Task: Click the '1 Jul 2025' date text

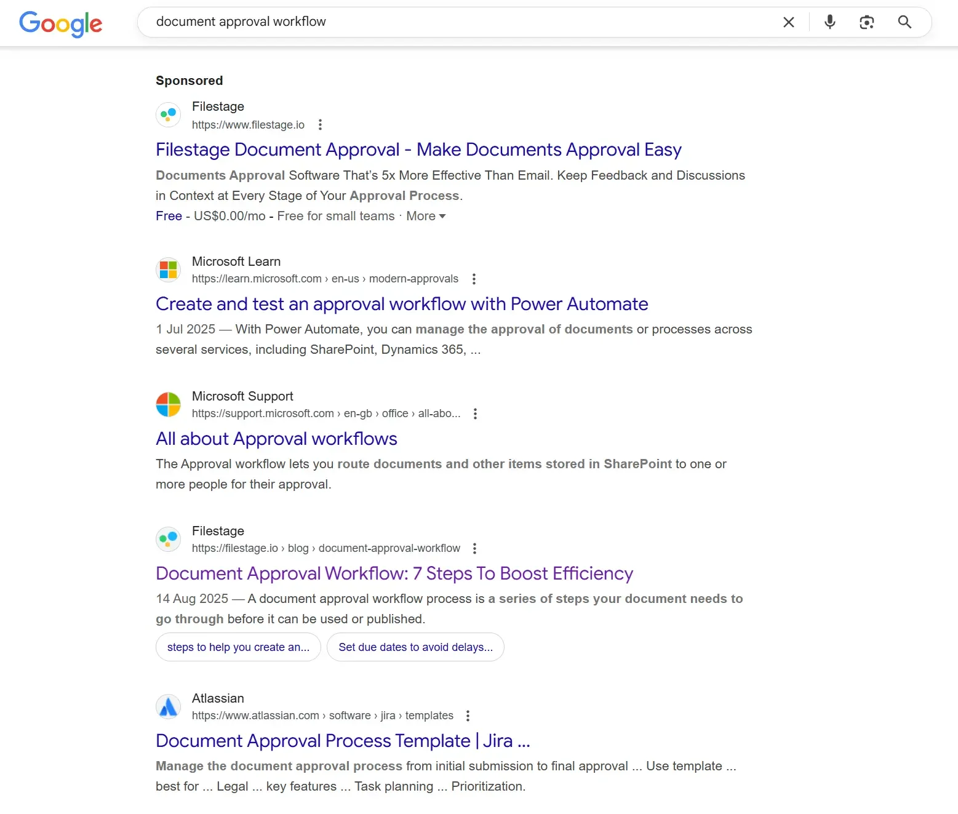Action: point(186,329)
